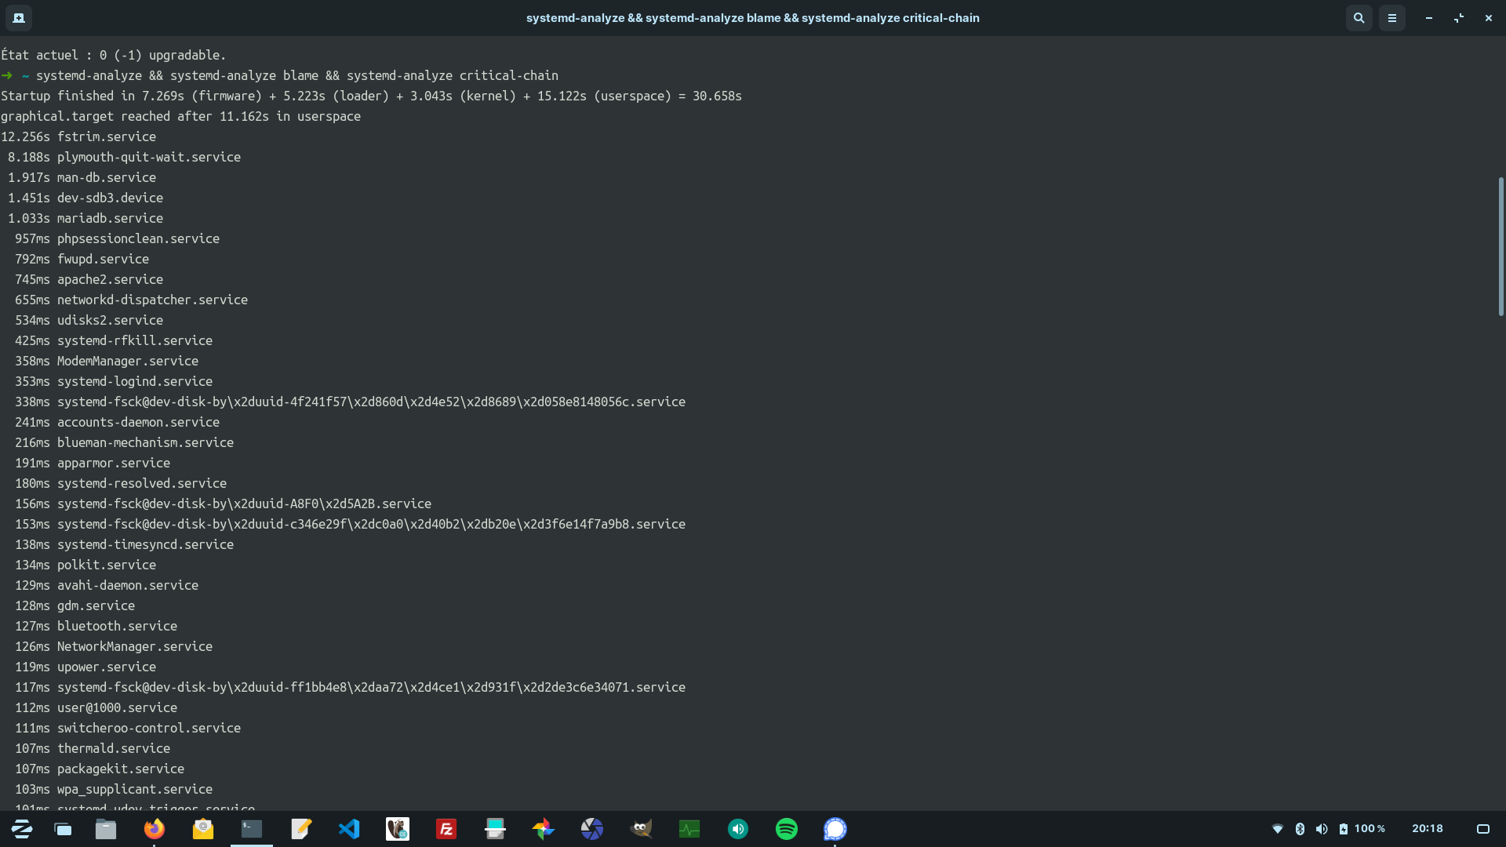Open GIMP from the taskbar
Viewport: 1506px width, 847px height.
641,829
